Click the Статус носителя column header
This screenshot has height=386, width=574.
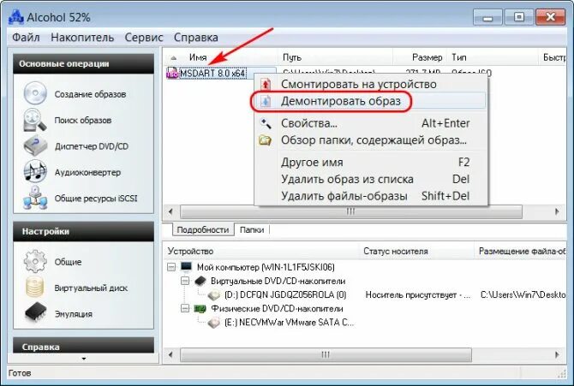click(416, 252)
